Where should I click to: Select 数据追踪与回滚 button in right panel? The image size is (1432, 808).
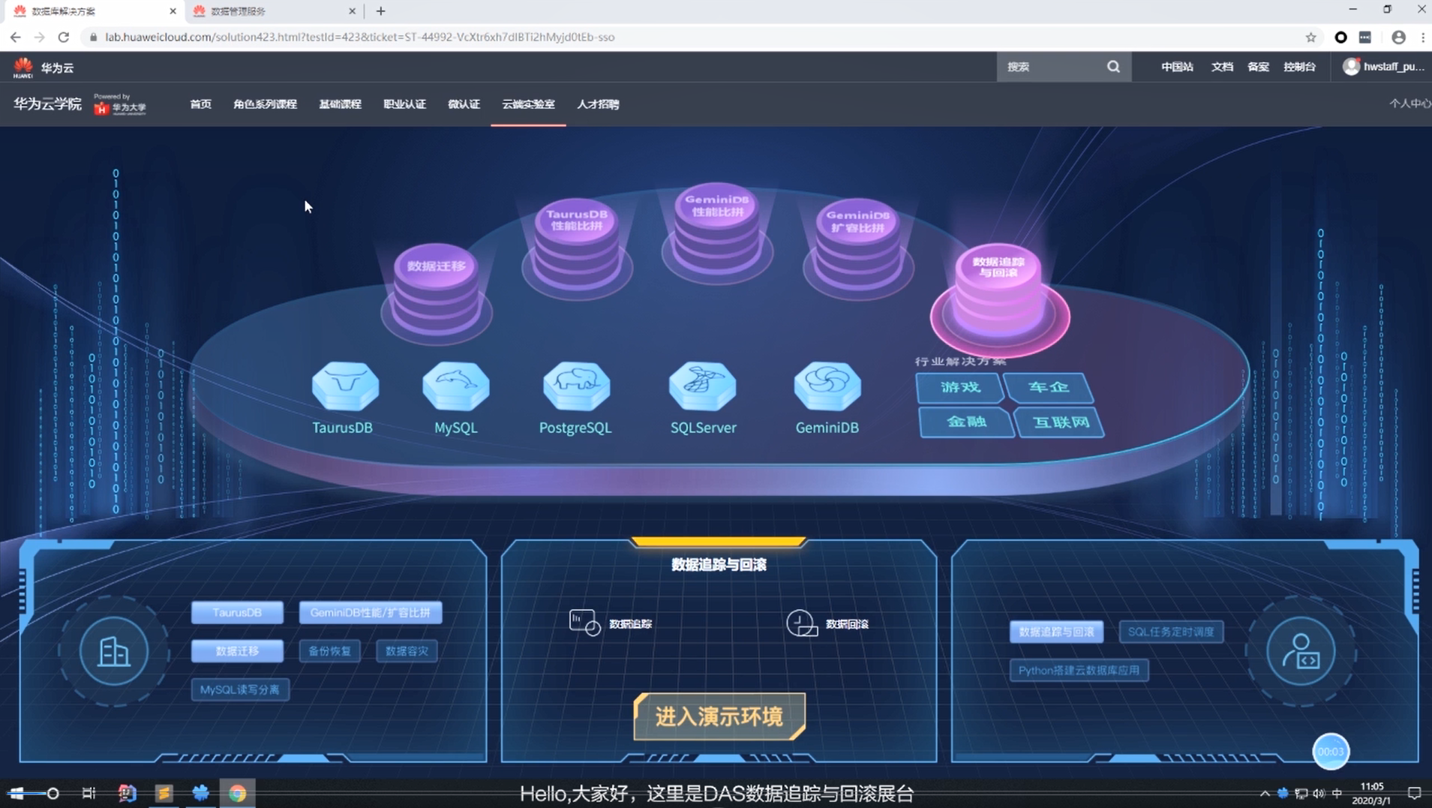pos(1056,632)
